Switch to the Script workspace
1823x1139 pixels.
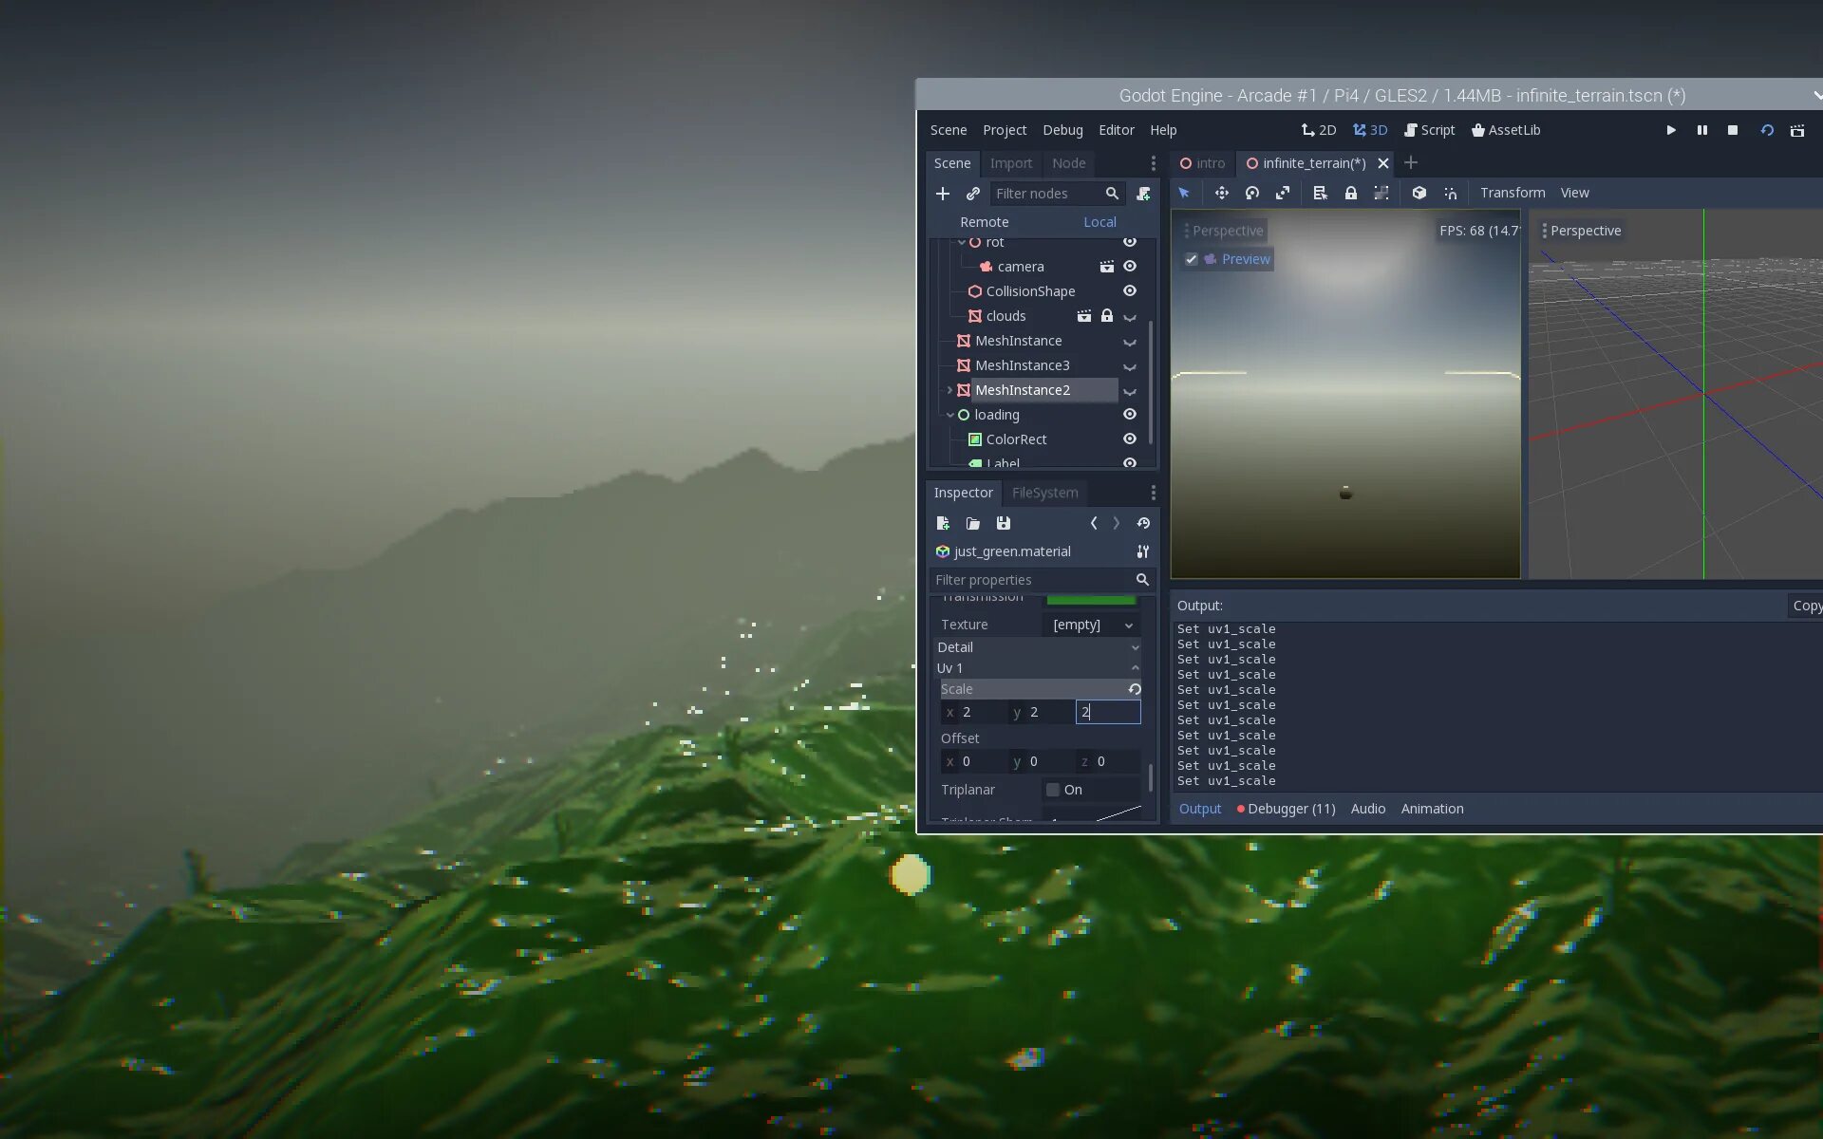pyautogui.click(x=1429, y=130)
